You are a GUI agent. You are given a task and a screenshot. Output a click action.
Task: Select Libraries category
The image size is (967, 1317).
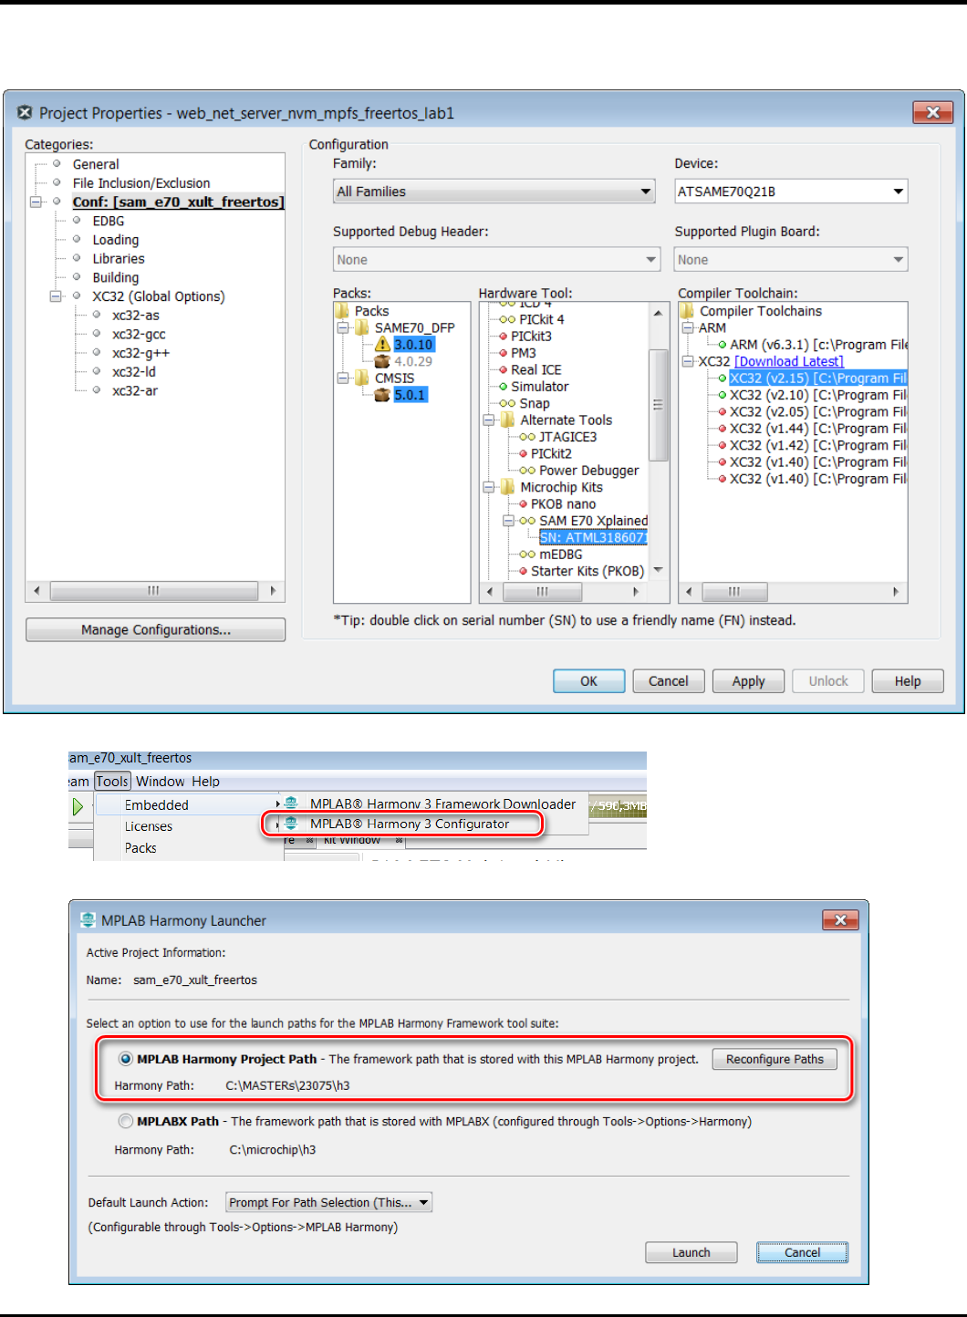pyautogui.click(x=118, y=258)
